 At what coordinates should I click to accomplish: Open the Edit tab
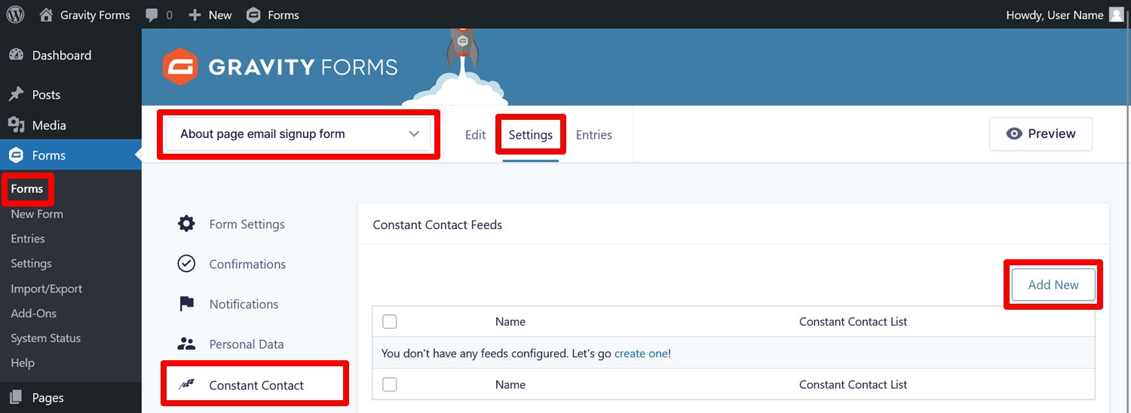pos(475,135)
